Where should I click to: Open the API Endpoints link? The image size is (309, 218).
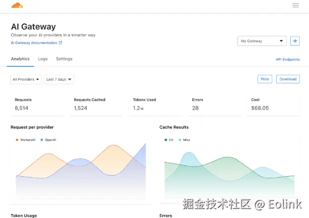[x=288, y=59]
